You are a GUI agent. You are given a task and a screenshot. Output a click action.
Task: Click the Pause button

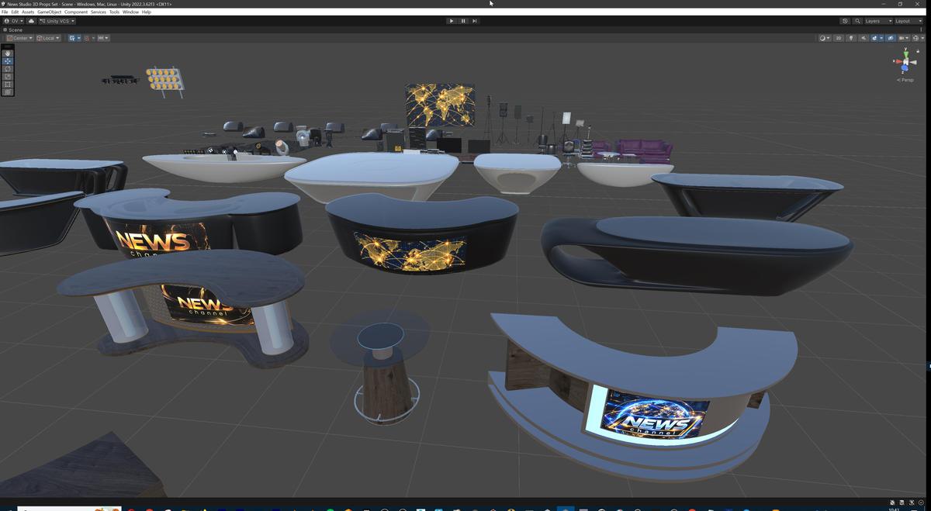(463, 21)
